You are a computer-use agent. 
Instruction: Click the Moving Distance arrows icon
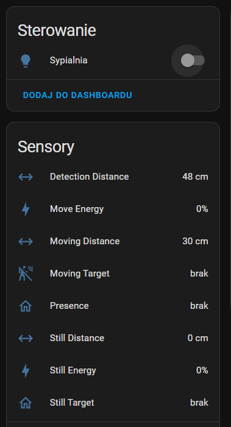tap(26, 241)
